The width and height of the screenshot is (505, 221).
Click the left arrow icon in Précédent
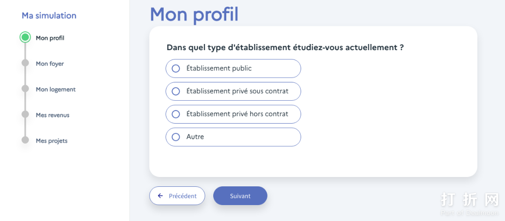[160, 196]
